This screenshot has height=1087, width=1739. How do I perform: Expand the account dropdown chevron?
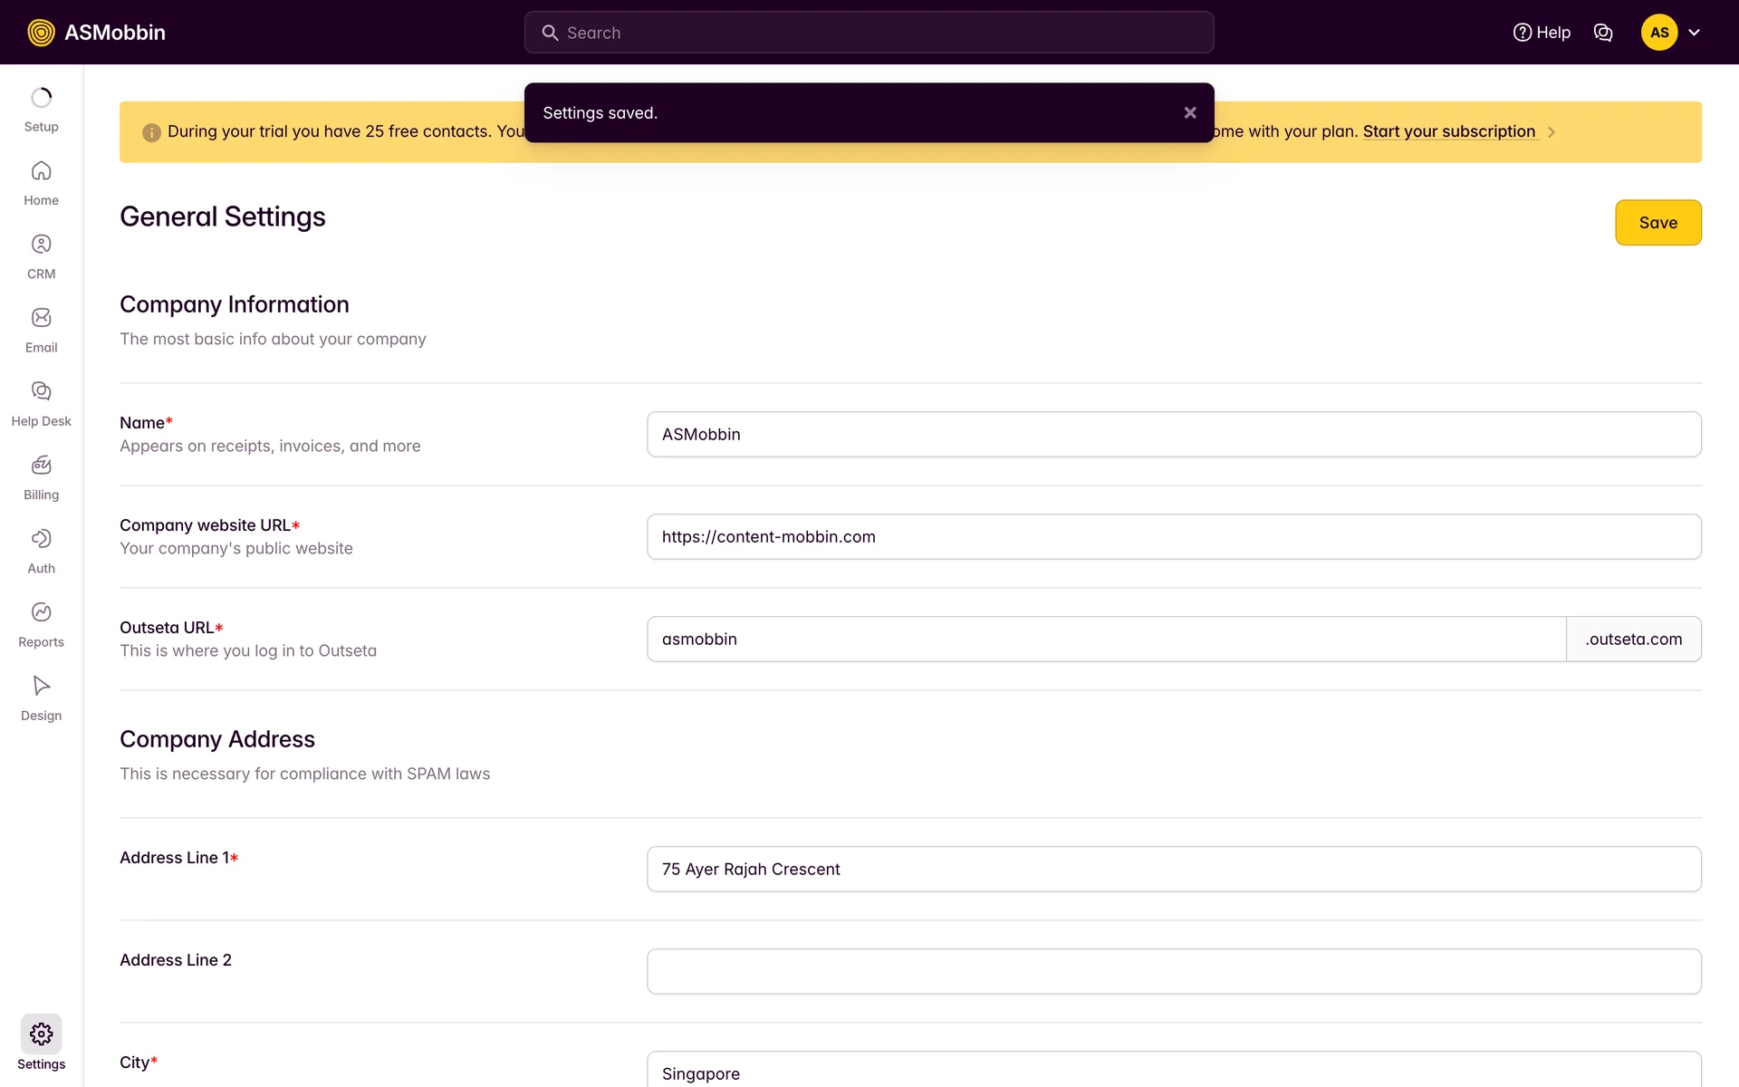(1694, 33)
